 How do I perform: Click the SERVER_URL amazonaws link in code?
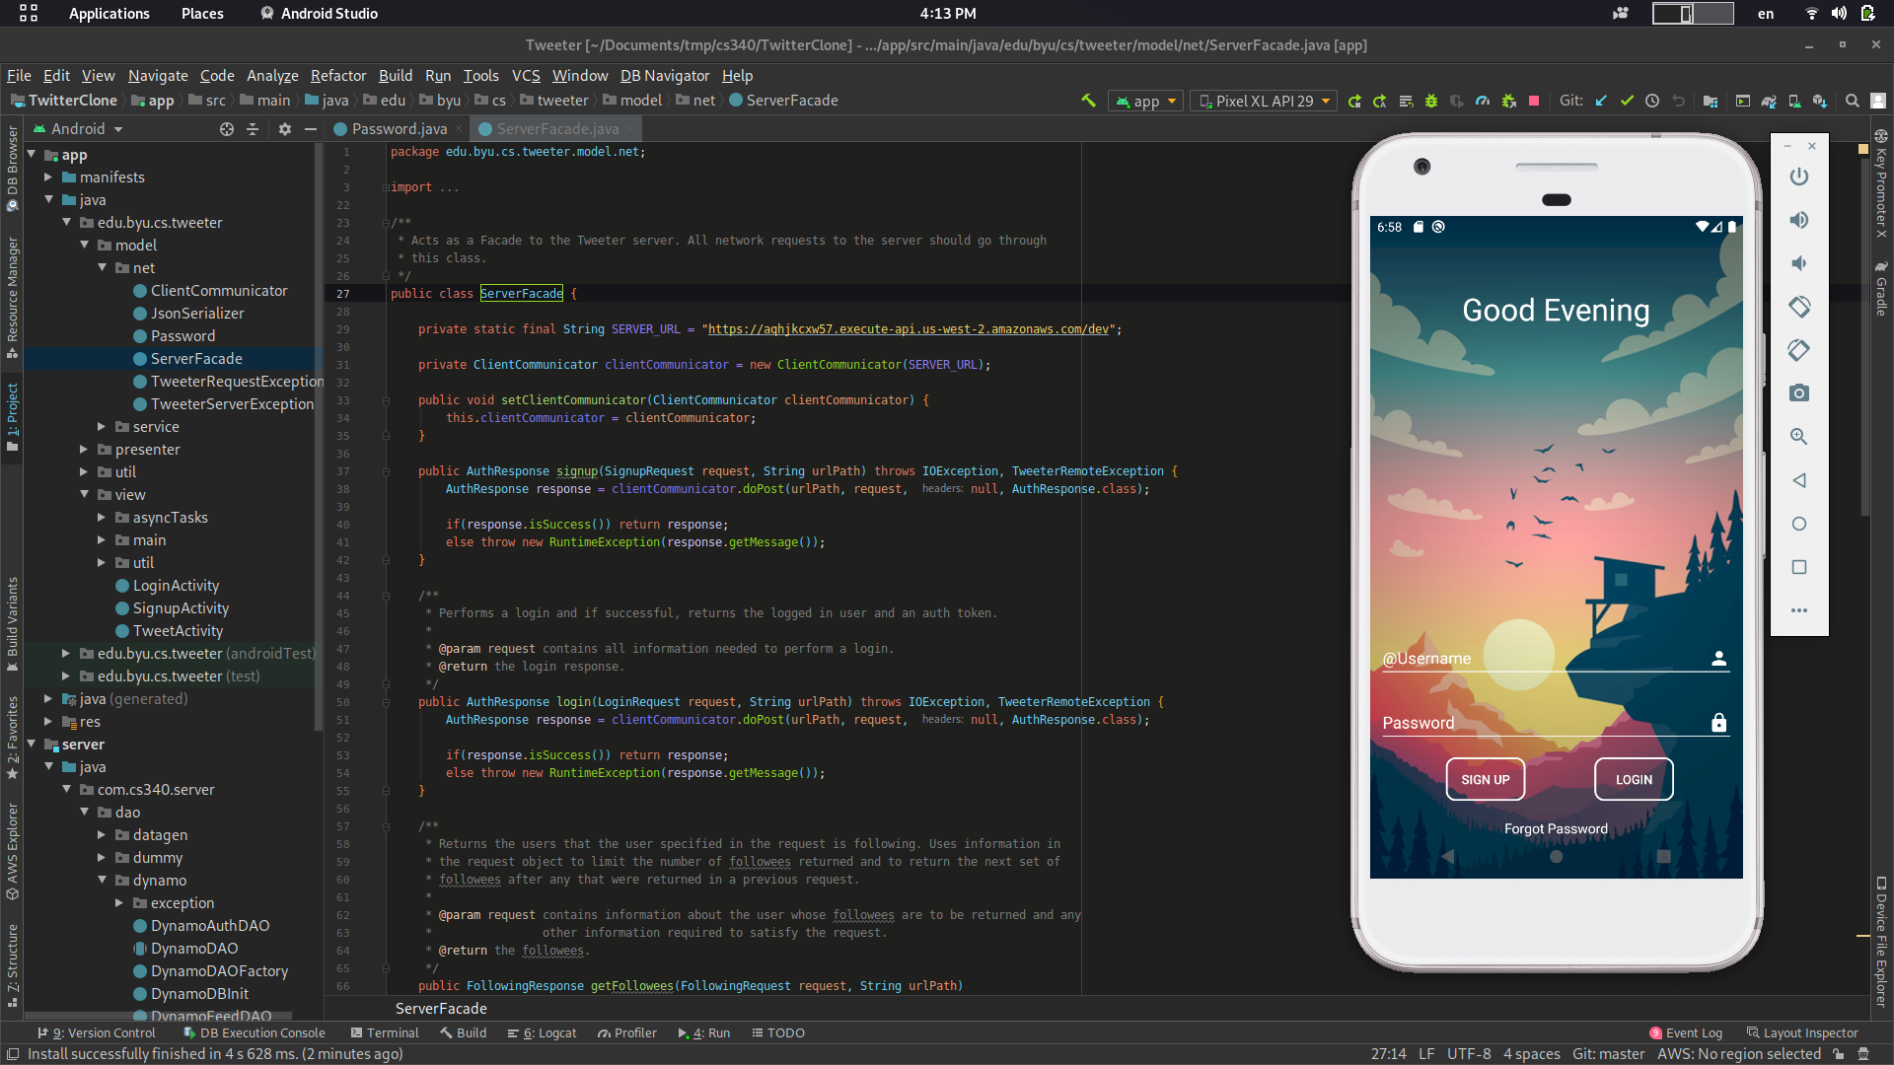pyautogui.click(x=909, y=329)
